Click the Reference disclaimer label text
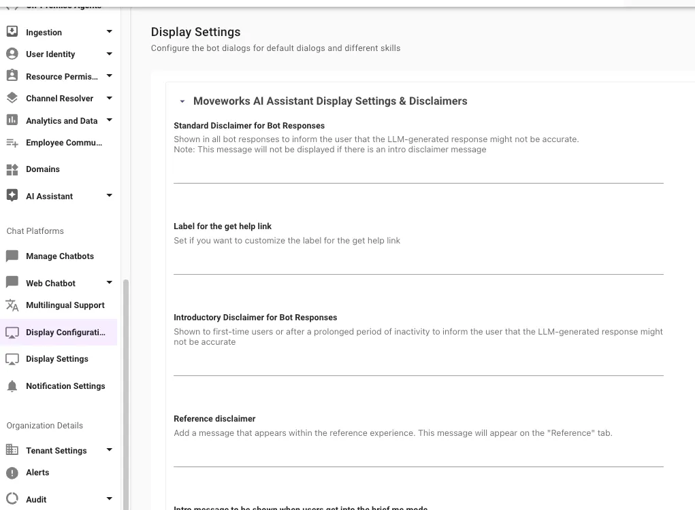This screenshot has width=695, height=510. click(214, 419)
